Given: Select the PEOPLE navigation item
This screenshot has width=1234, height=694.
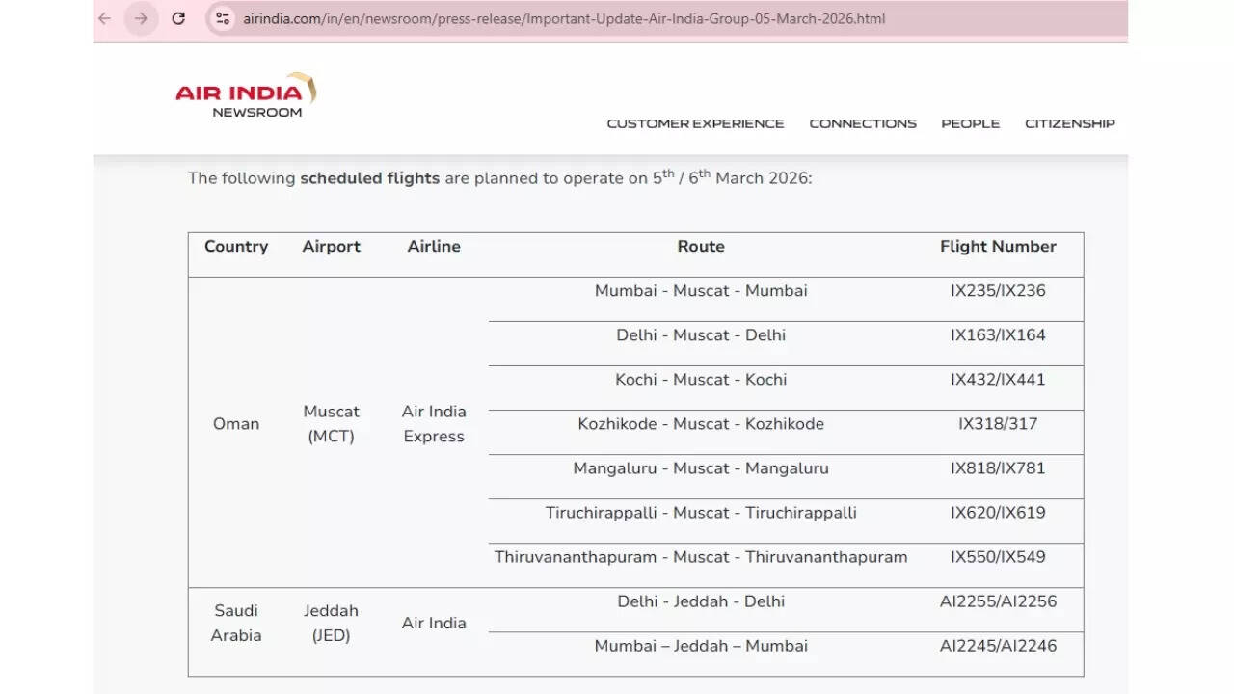Looking at the screenshot, I should [x=971, y=123].
